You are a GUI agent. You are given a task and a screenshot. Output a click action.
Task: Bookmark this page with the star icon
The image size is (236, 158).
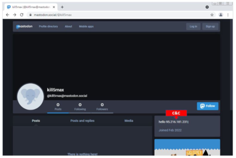[212, 15]
